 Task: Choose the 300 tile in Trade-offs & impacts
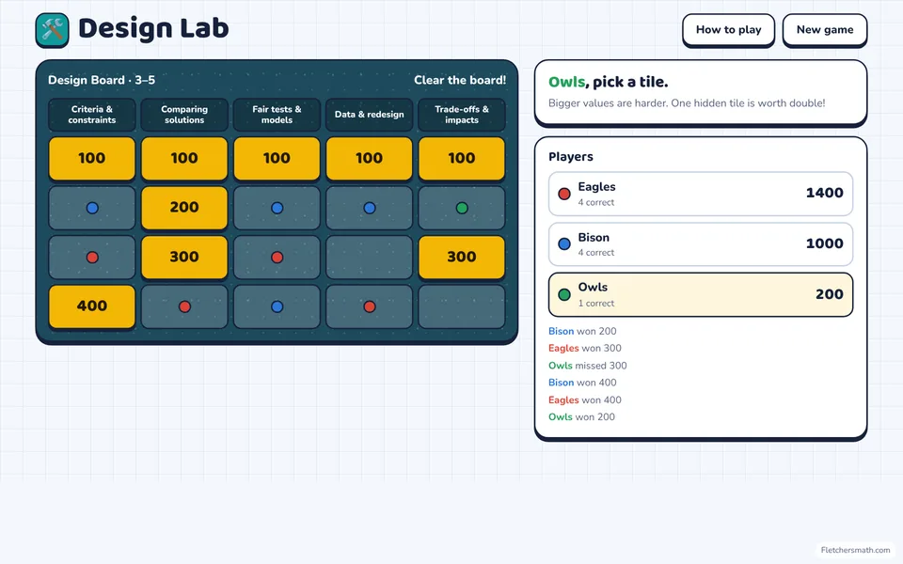462,258
